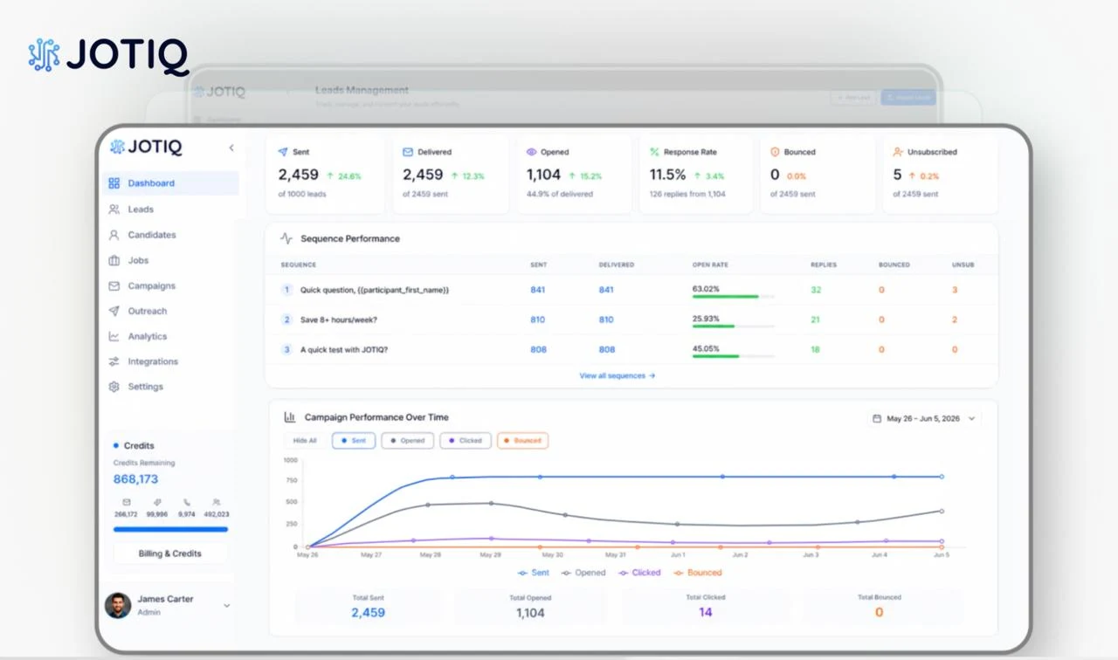Click the Response Rate percent icon
Viewport: 1118px width, 660px height.
tap(654, 152)
